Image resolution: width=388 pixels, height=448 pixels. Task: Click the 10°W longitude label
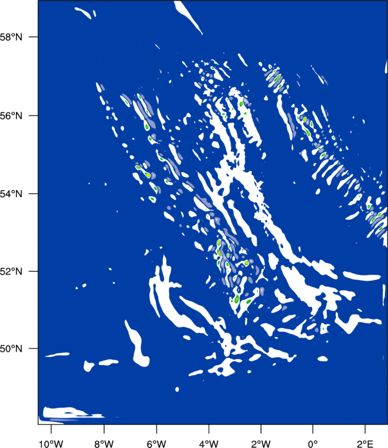[x=51, y=444]
